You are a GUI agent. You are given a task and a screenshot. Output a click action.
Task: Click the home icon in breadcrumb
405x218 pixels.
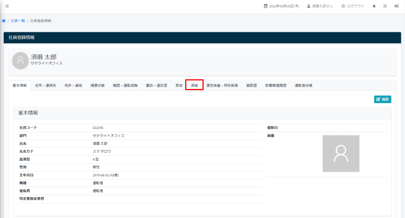tap(4, 21)
